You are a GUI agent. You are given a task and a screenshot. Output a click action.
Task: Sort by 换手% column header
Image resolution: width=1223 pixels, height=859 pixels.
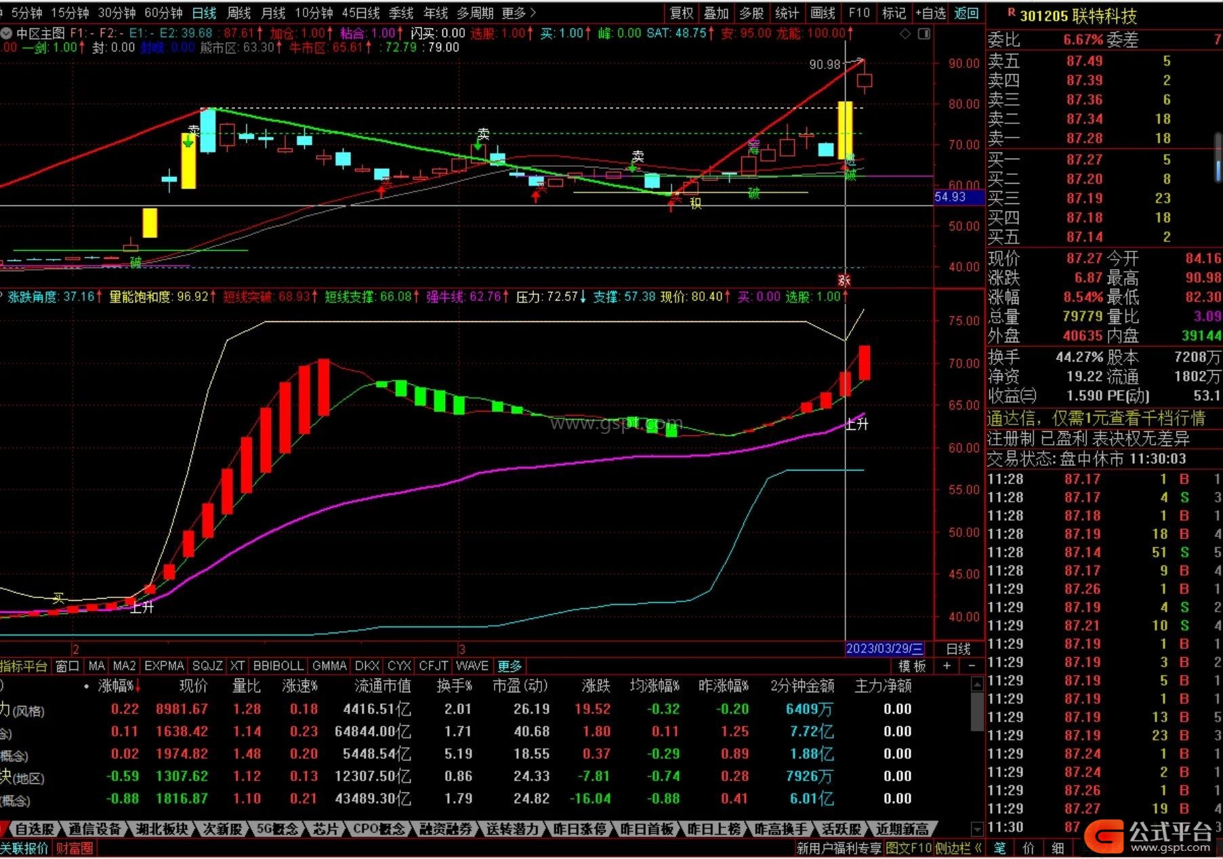[x=454, y=686]
